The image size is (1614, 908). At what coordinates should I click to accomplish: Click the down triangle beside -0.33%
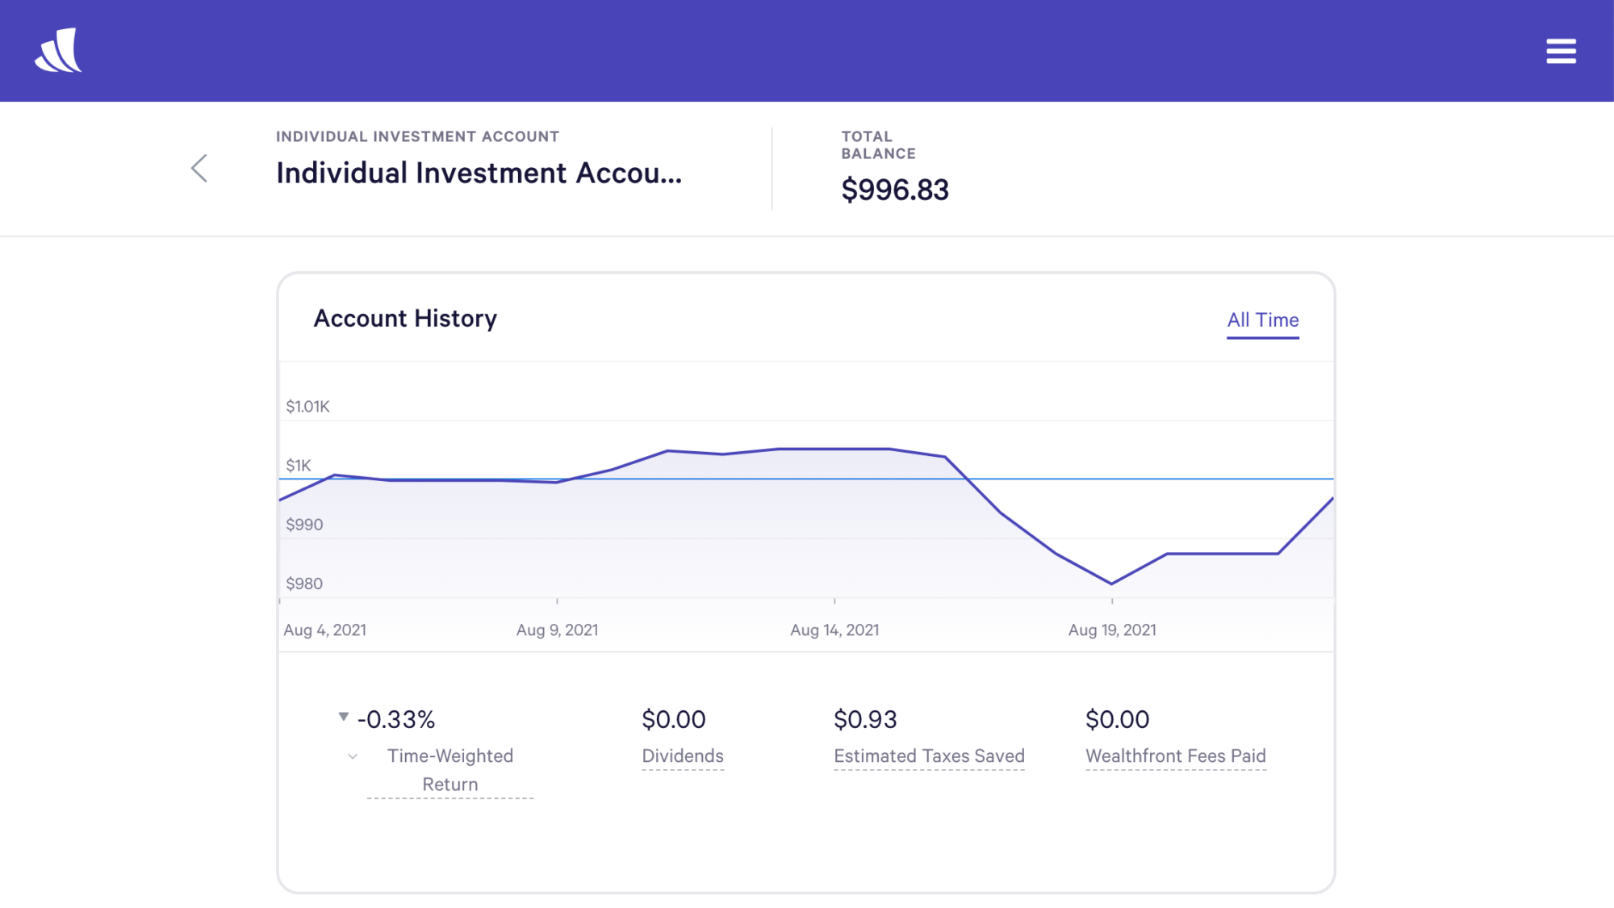344,717
